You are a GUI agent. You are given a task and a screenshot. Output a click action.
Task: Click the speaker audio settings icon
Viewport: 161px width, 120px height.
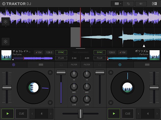[141, 4]
